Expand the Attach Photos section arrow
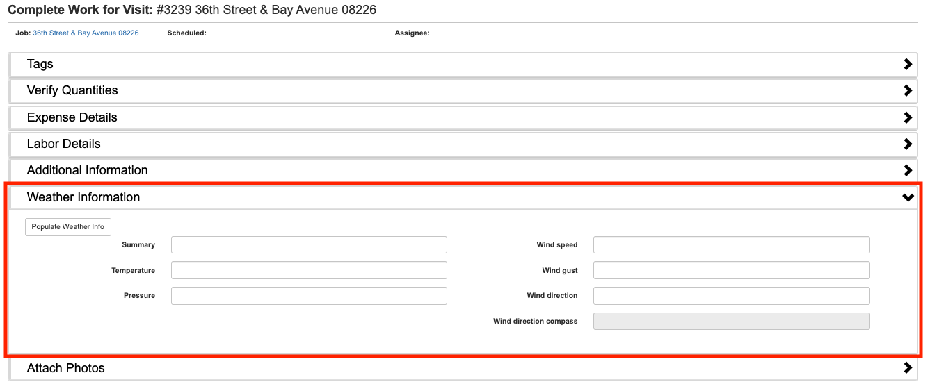Screen dimensions: 930x391 pyautogui.click(x=908, y=368)
